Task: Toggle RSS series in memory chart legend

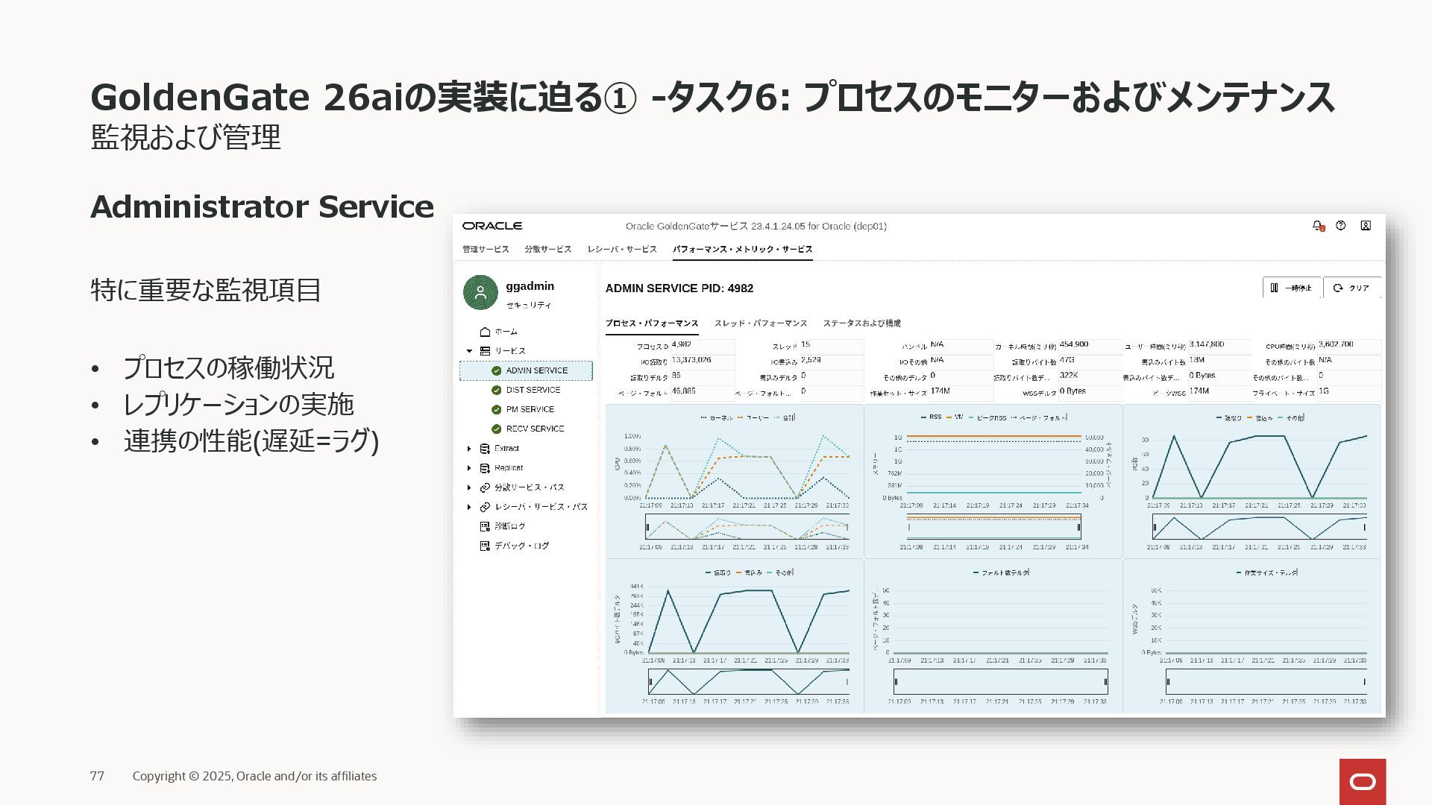Action: (x=931, y=417)
